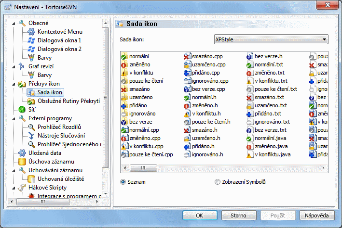
Task: Click the file icon for bez verze.h
Action: (x=250, y=56)
